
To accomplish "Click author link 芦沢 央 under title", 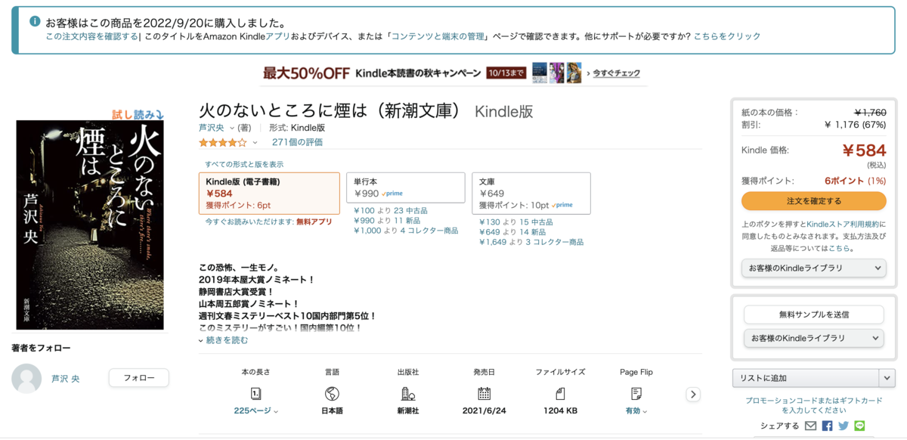I will tap(211, 128).
